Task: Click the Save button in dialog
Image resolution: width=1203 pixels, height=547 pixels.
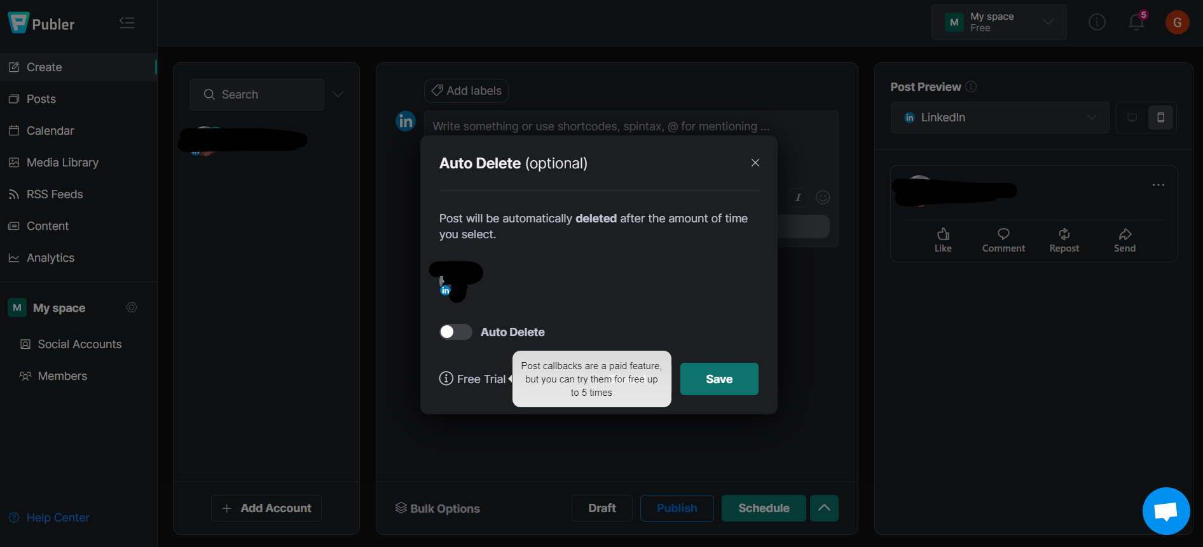Action: coord(719,379)
